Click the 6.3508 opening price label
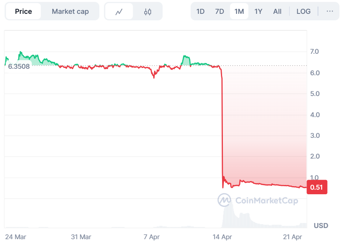Viewport: 341px width, 248px height. click(19, 66)
